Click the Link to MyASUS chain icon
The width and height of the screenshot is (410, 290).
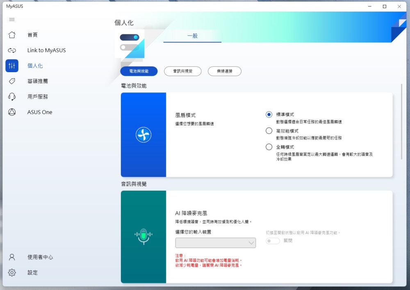[x=12, y=50]
